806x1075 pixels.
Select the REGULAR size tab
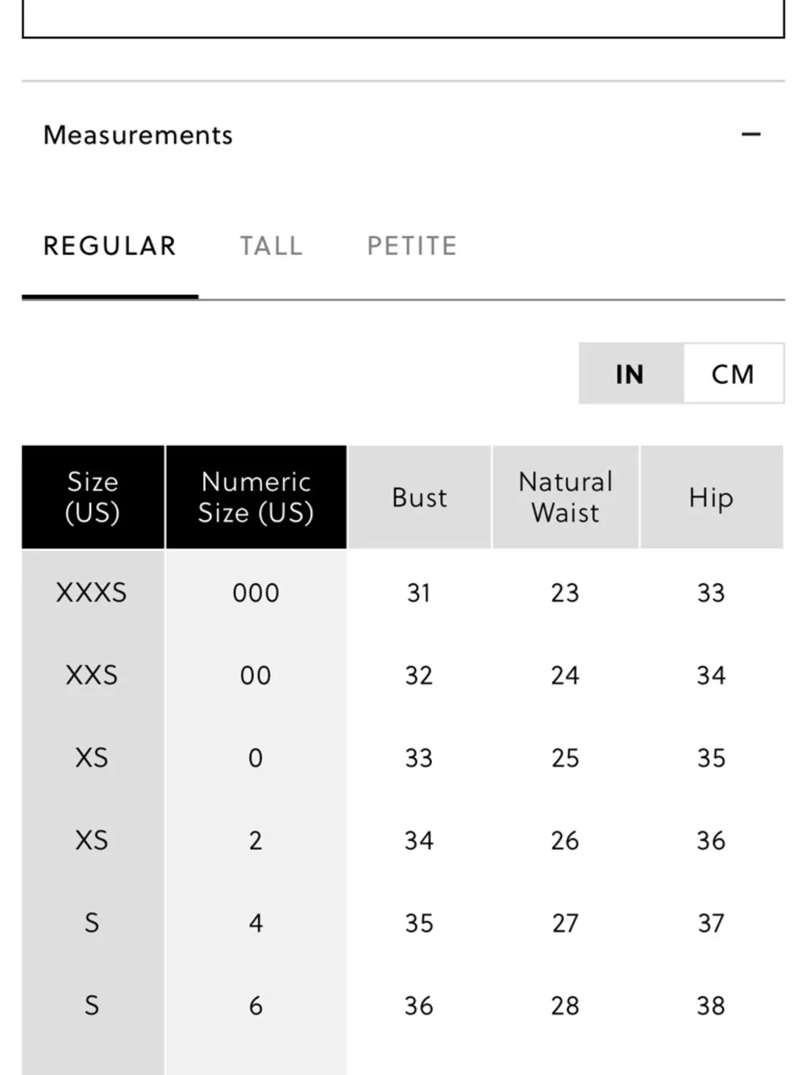pos(110,246)
